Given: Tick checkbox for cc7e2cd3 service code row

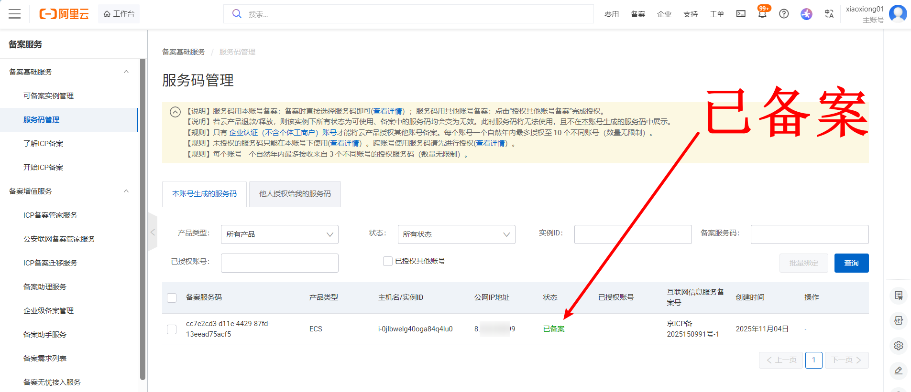Looking at the screenshot, I should pos(172,329).
